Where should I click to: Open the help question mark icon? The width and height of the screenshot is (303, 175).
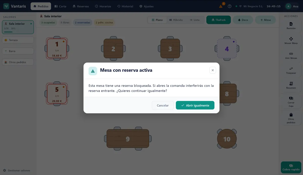(230, 6)
